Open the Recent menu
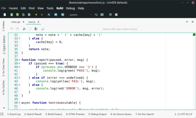Screen dimensions: 196x118 coord(13,8)
